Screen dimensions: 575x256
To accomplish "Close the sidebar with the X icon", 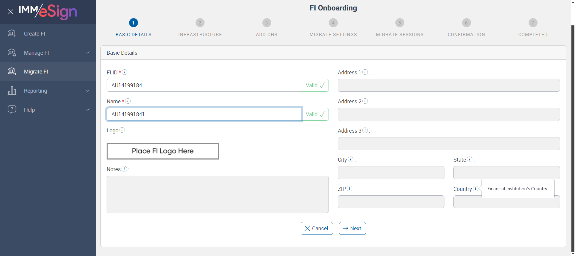I will [11, 12].
